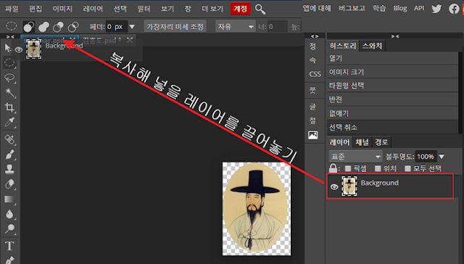This screenshot has height=264, width=464.
Task: Open the 창 menu
Action: pos(188,9)
